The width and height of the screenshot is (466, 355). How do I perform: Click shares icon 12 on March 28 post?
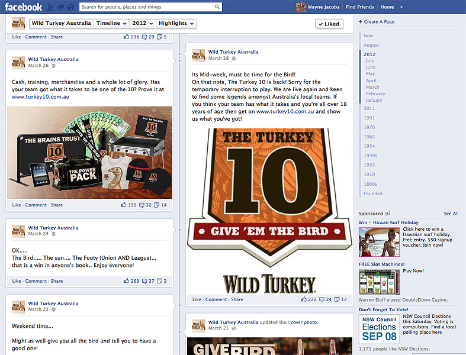click(x=337, y=299)
